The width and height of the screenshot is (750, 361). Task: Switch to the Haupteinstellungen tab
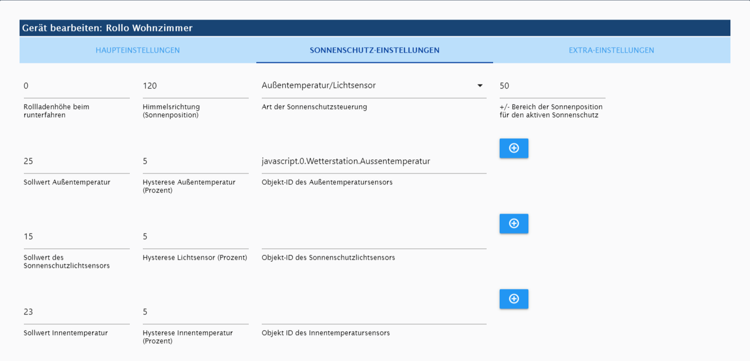pos(138,50)
